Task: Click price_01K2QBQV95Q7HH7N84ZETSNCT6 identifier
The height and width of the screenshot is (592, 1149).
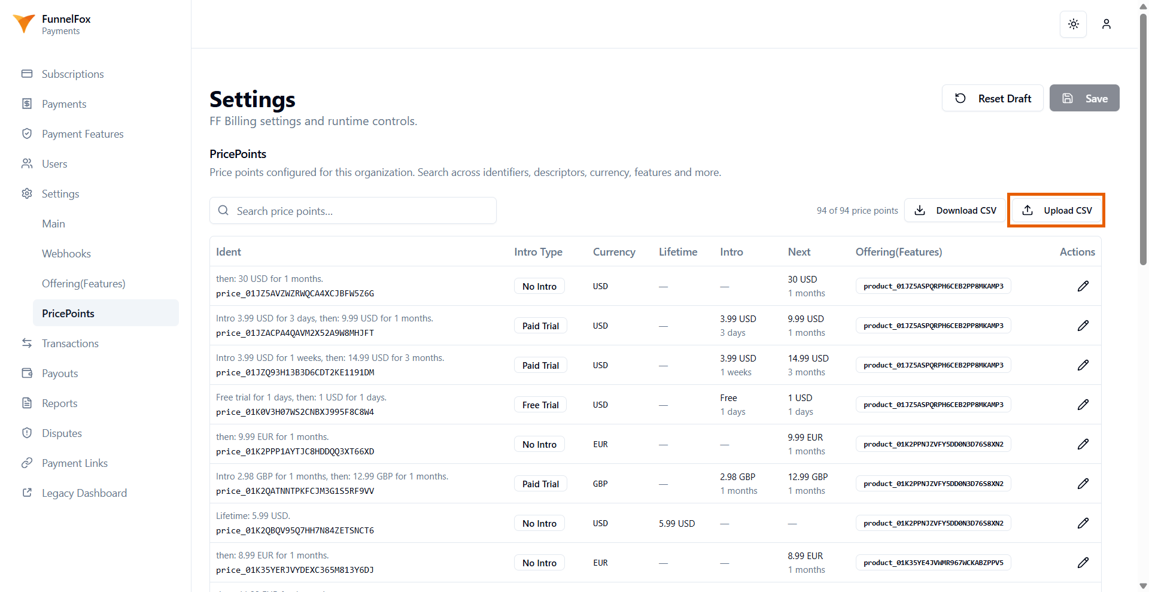Action: [x=295, y=530]
